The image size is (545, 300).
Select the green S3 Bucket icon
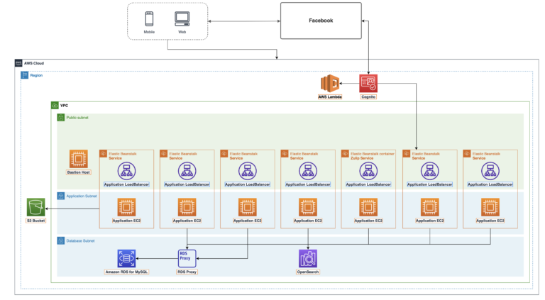coord(35,207)
